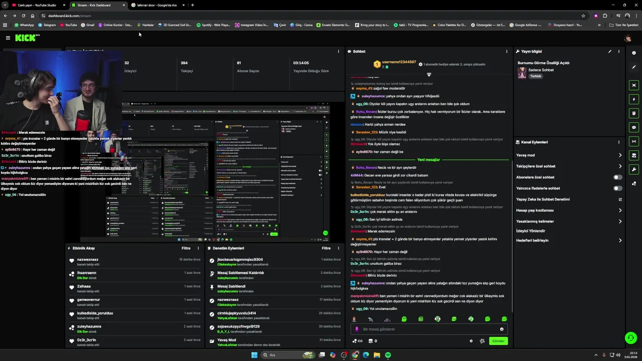The image size is (642, 361).
Task: Open Yapay Zeka ile Sohbet Denetimi link
Action: 569,199
